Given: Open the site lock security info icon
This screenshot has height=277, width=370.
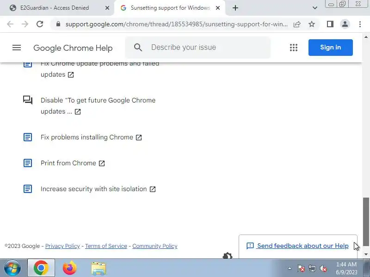Looking at the screenshot, I should pos(58,24).
